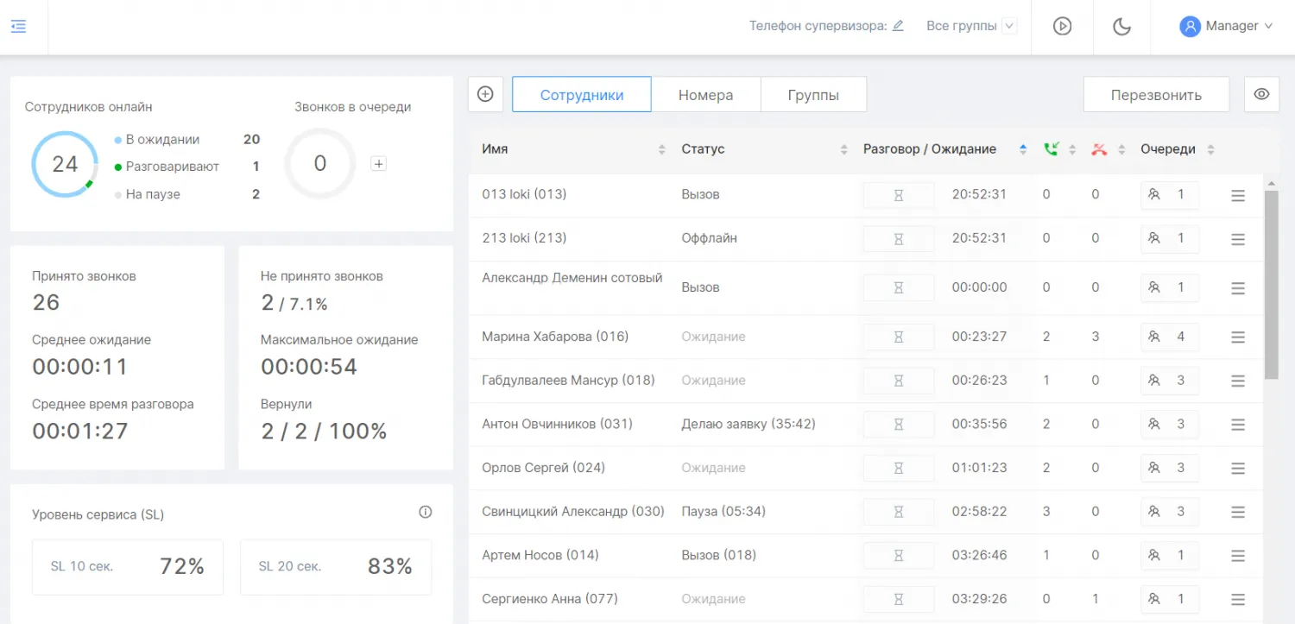Click the eye icon next to Перезвонить

click(x=1261, y=94)
